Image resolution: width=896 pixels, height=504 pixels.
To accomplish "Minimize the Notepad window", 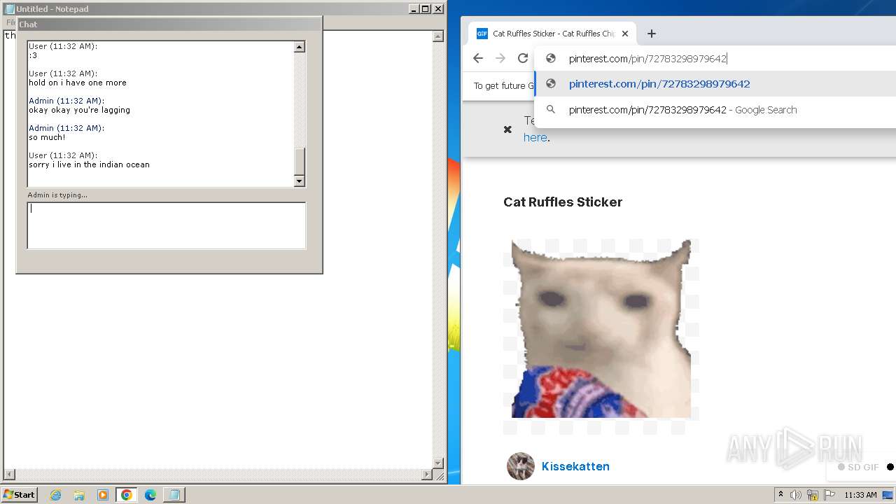I will click(x=414, y=9).
